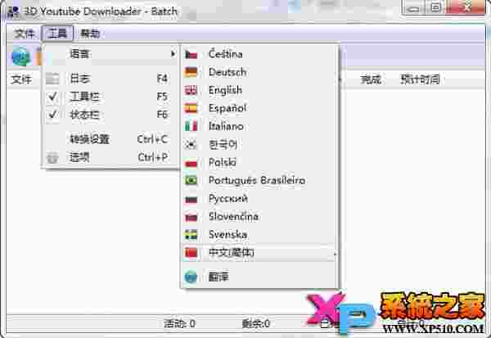Click the application icon in title bar
Image resolution: width=491 pixels, height=338 pixels.
point(14,12)
